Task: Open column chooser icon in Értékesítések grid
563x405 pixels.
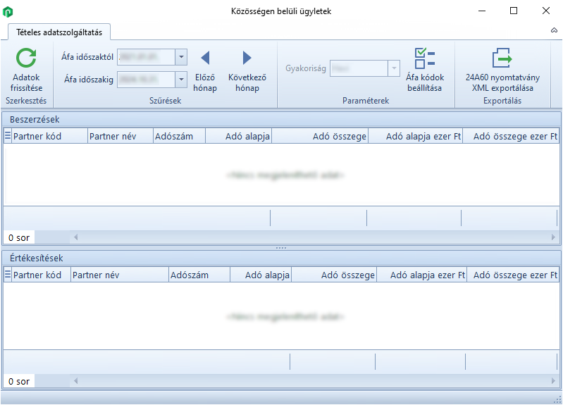Action: 8,275
